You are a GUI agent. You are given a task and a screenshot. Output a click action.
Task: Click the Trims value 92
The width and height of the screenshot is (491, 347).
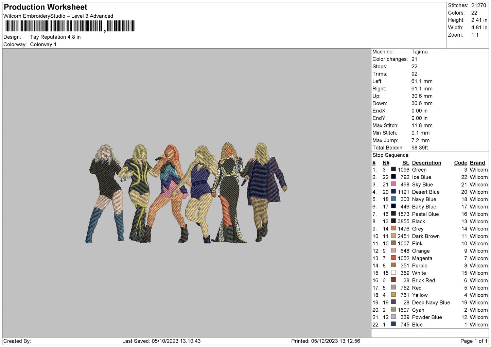pos(414,74)
